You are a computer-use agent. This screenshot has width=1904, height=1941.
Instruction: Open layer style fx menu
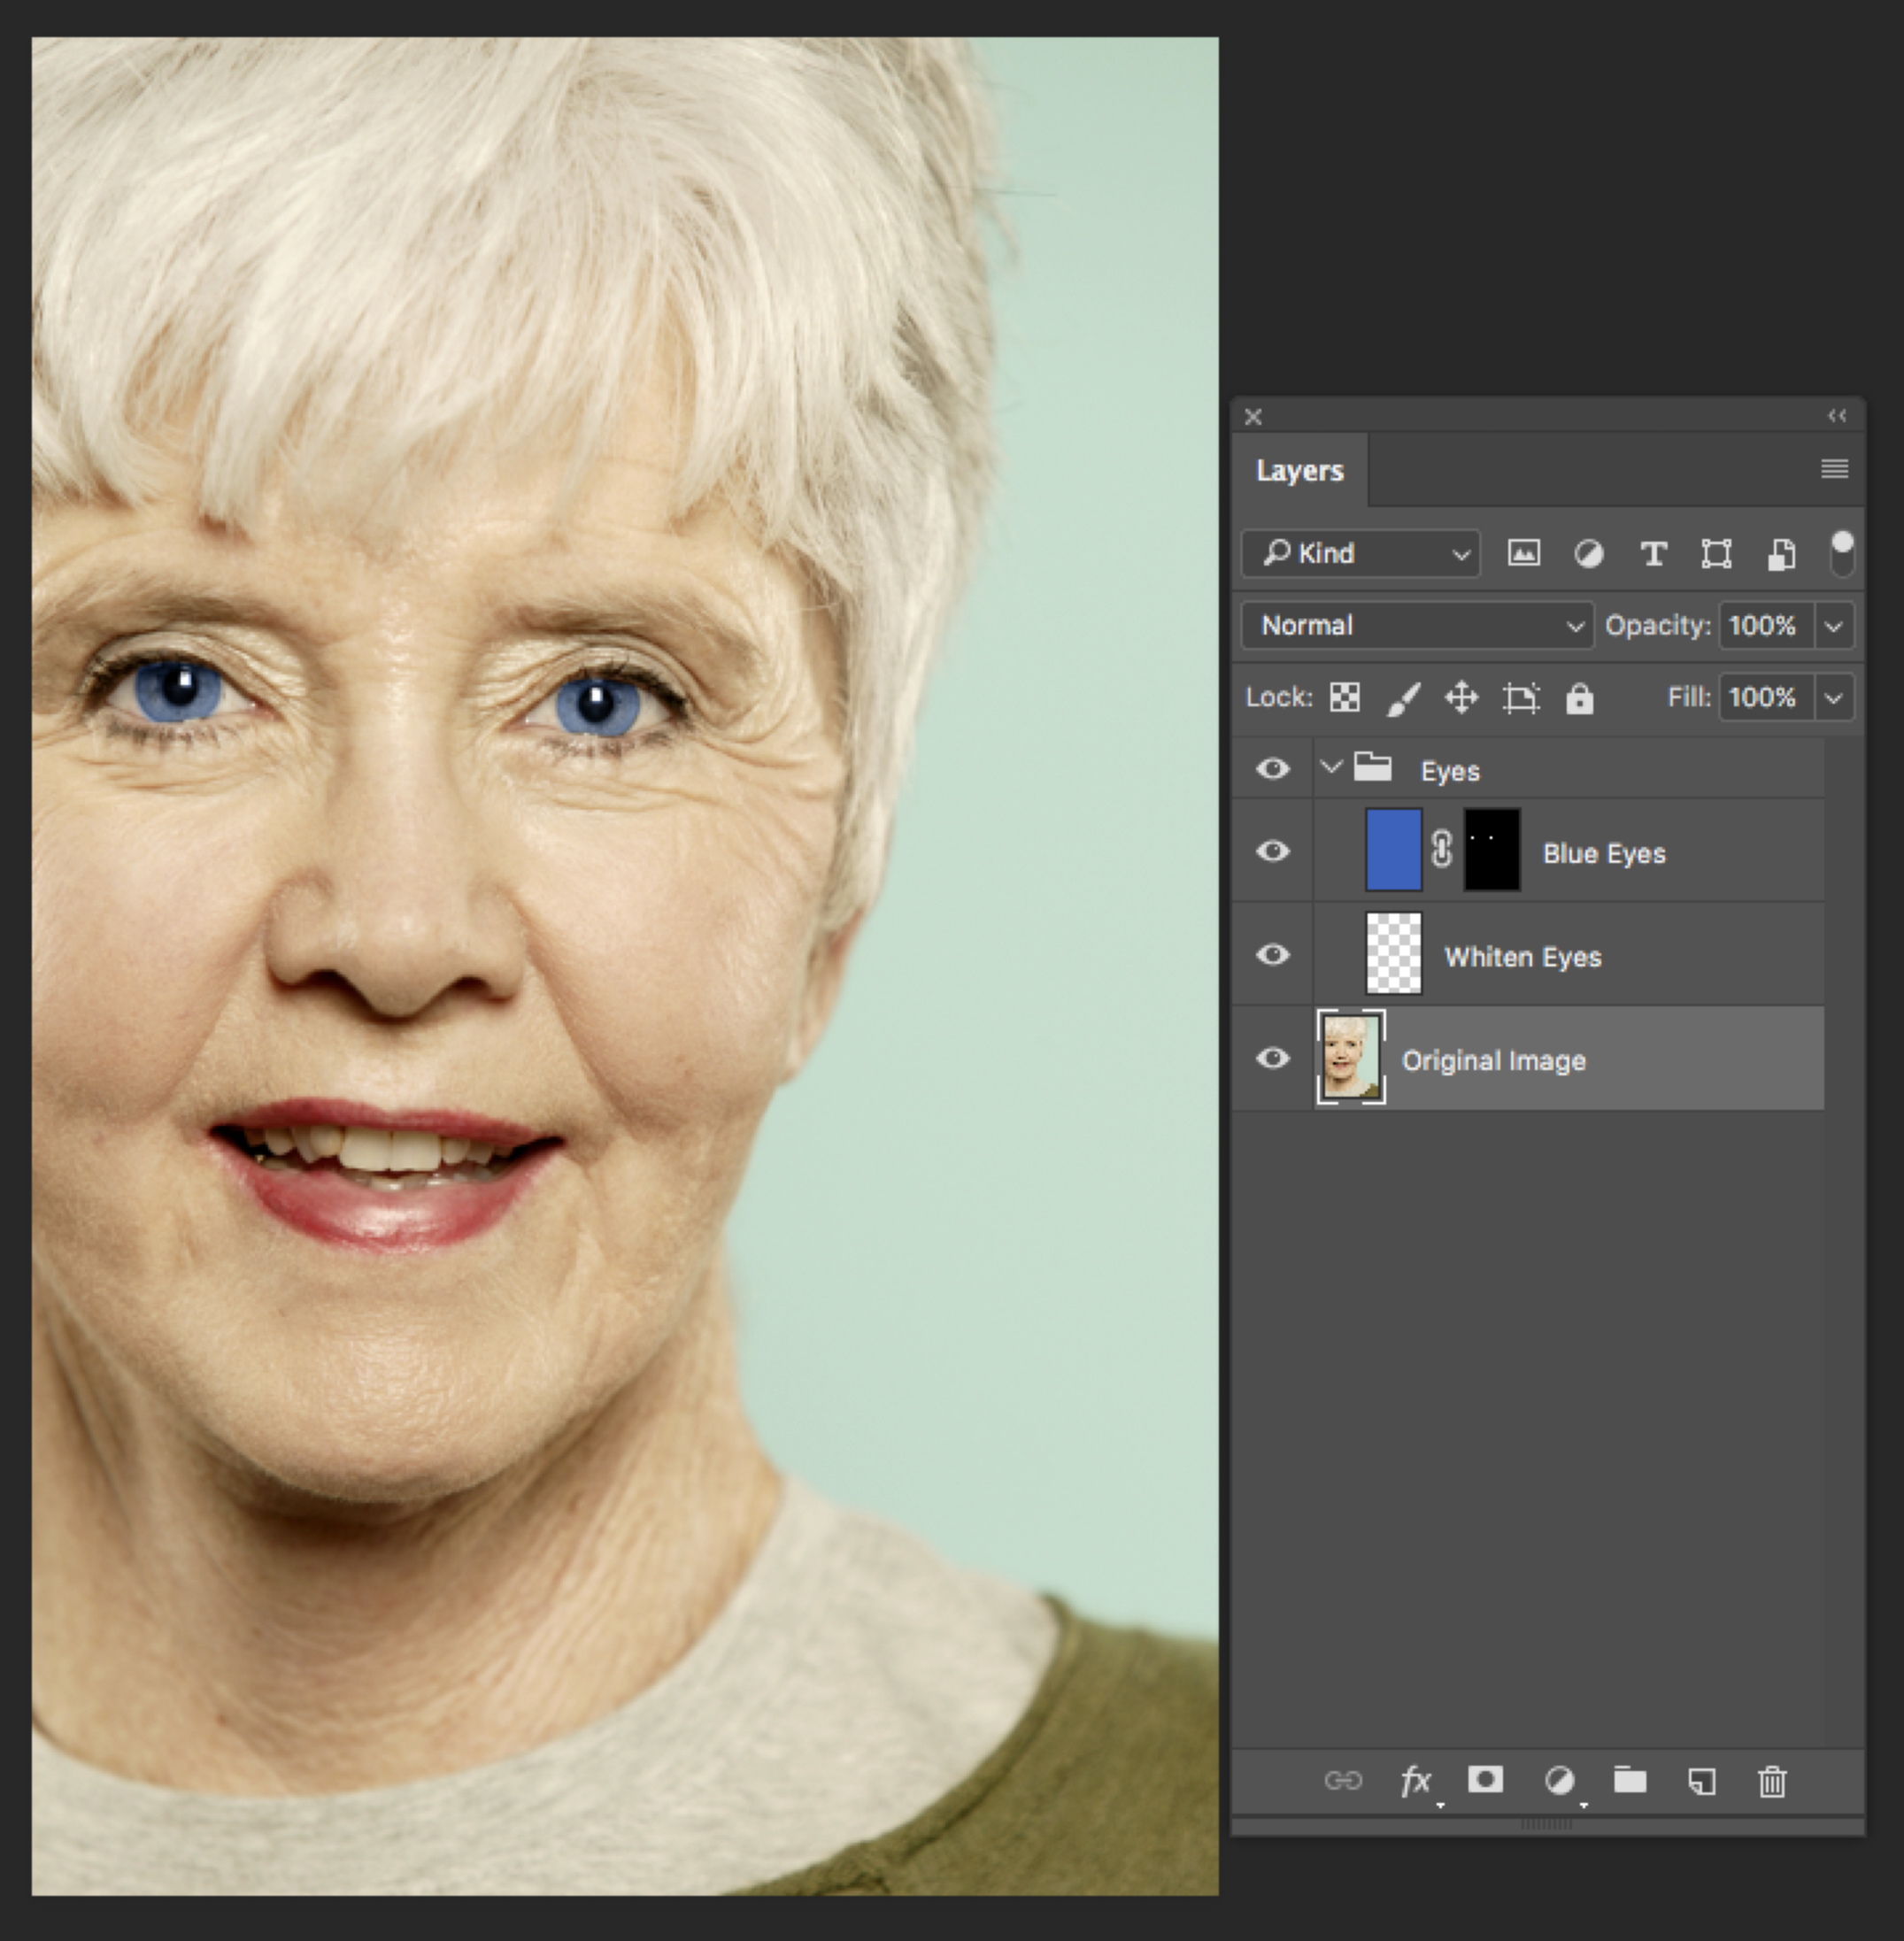coord(1416,1780)
